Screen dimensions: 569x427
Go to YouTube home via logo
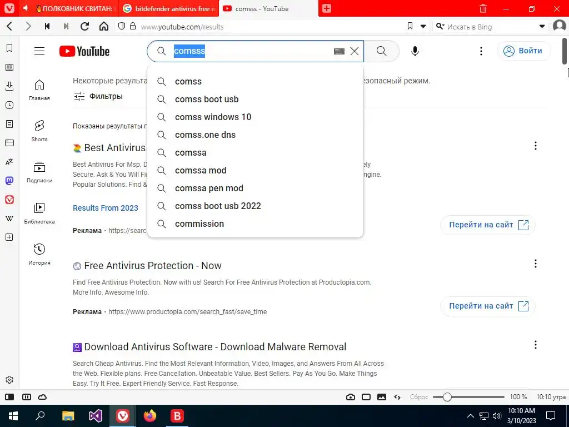click(84, 51)
